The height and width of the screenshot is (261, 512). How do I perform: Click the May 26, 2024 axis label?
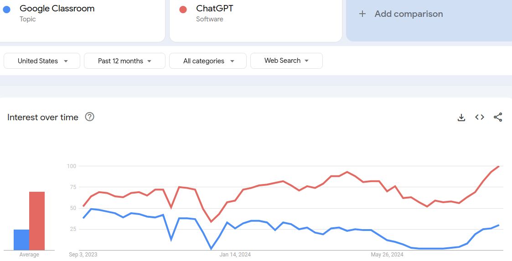(x=387, y=255)
